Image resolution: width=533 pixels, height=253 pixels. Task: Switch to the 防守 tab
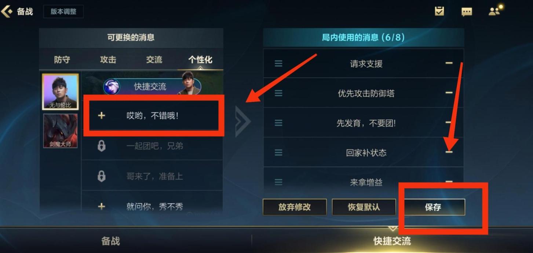62,60
